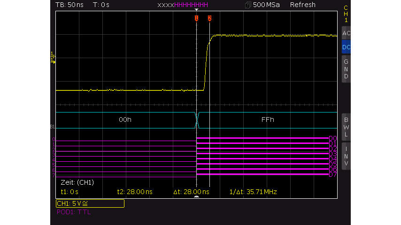Click the memory depth icon beside 500MSa
The width and height of the screenshot is (401, 225).
(x=248, y=5)
